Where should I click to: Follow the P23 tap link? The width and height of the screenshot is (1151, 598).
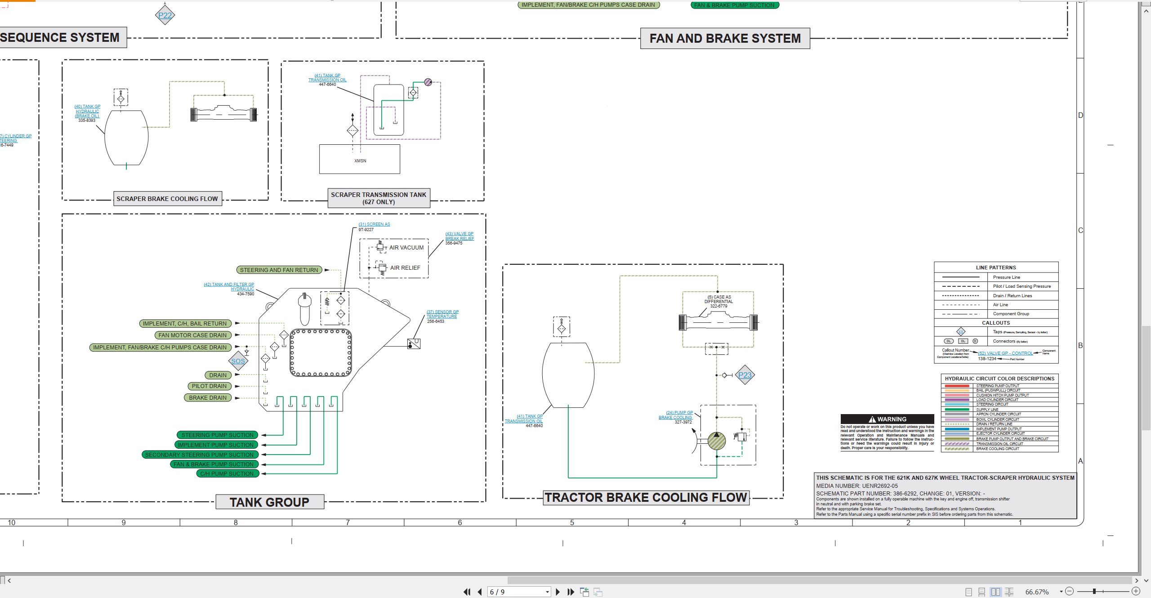745,375
